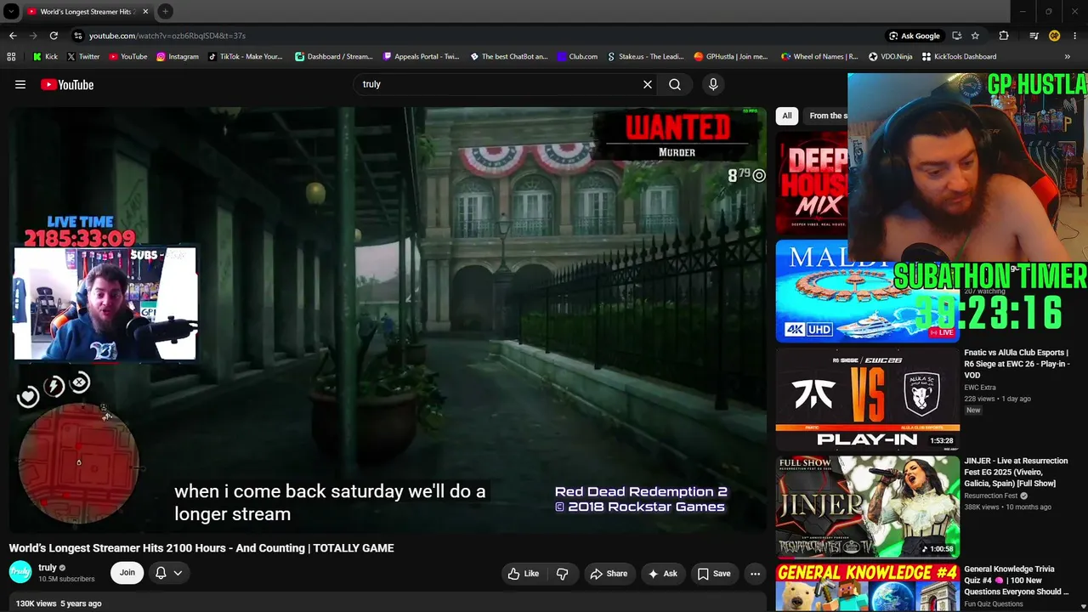Open the Chrome profile avatar
The height and width of the screenshot is (612, 1088).
point(1054,36)
